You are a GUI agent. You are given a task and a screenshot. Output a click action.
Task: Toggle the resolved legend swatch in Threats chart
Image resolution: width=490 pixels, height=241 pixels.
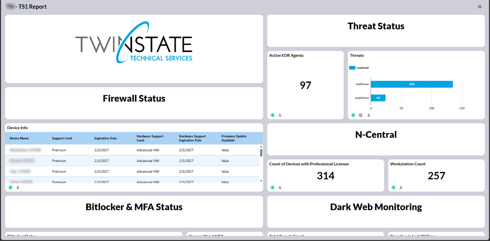[x=352, y=67]
